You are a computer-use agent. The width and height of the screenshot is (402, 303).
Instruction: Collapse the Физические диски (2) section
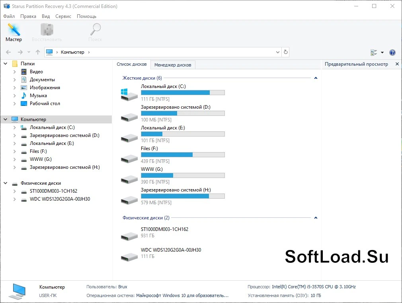click(316, 218)
